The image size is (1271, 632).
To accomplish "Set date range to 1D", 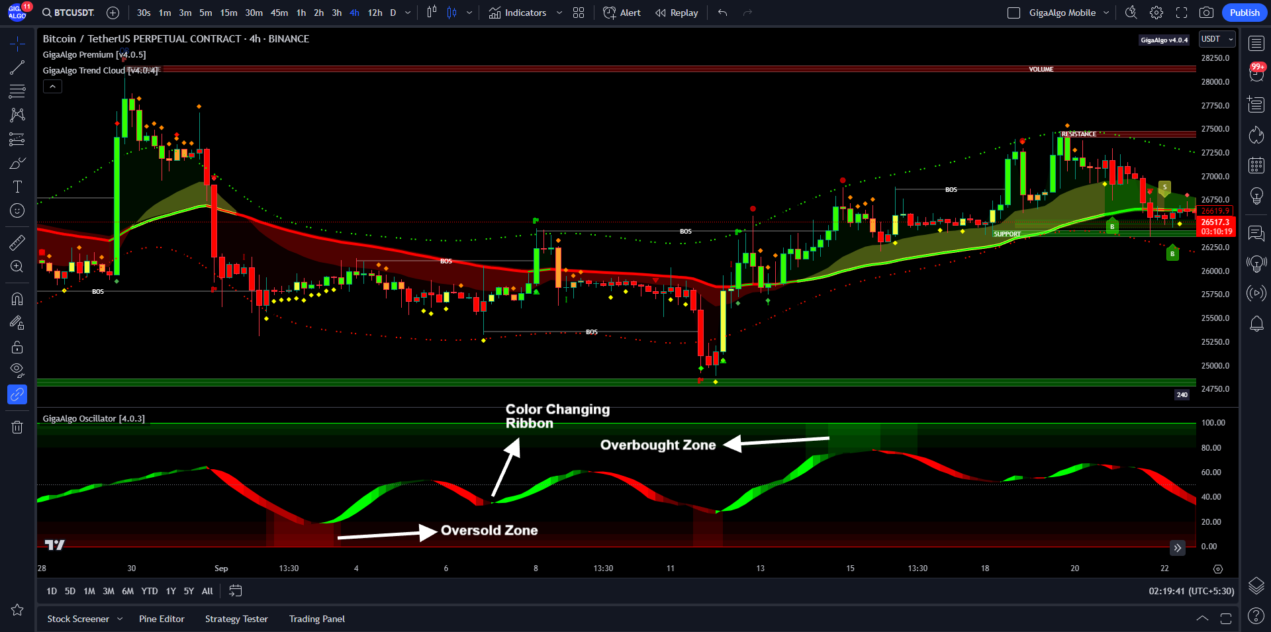I will tap(52, 591).
